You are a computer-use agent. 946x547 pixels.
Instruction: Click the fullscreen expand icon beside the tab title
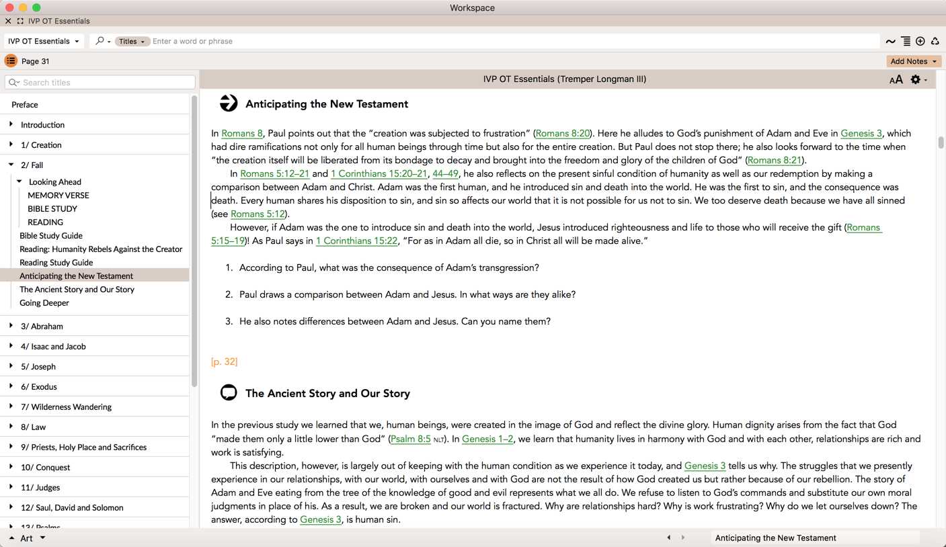coord(20,21)
